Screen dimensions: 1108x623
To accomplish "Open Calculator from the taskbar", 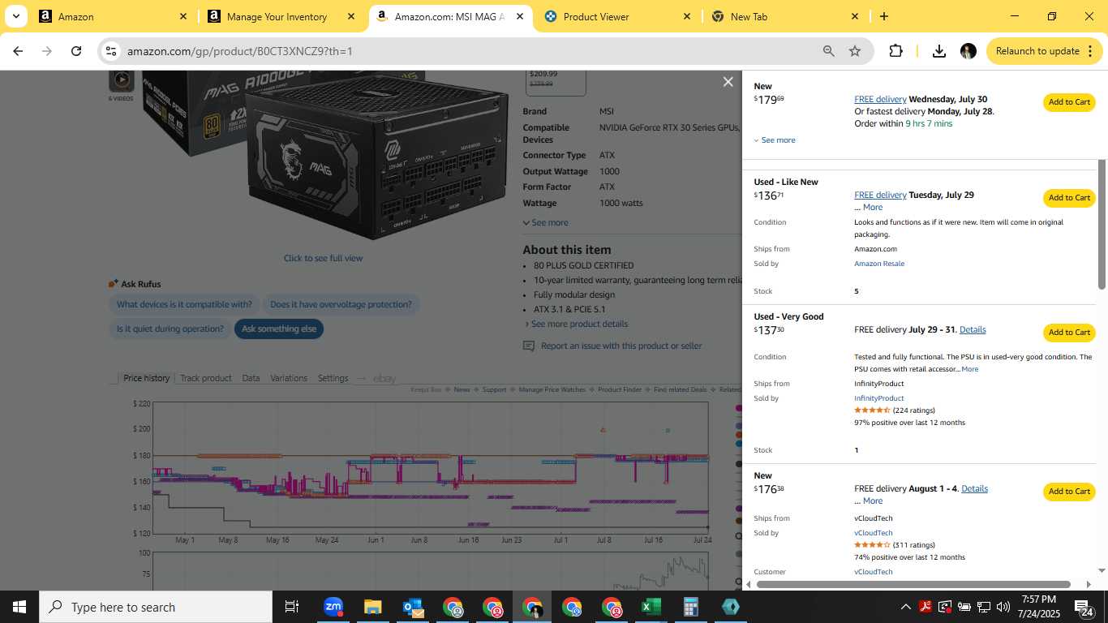I will pos(690,607).
